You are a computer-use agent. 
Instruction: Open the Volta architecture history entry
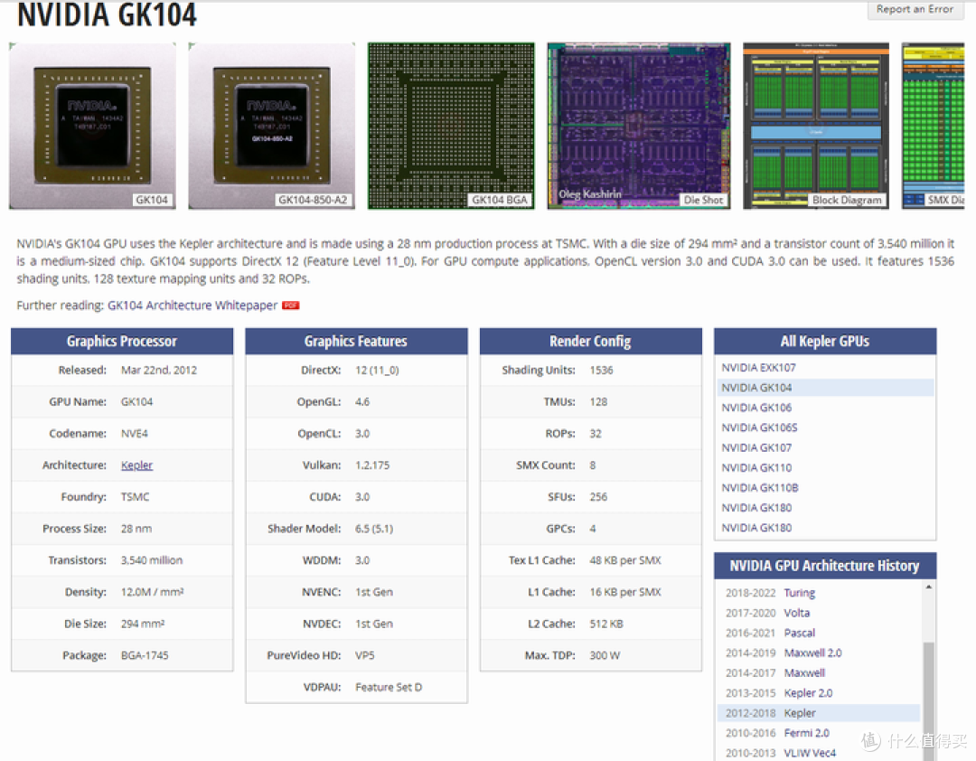tap(797, 613)
